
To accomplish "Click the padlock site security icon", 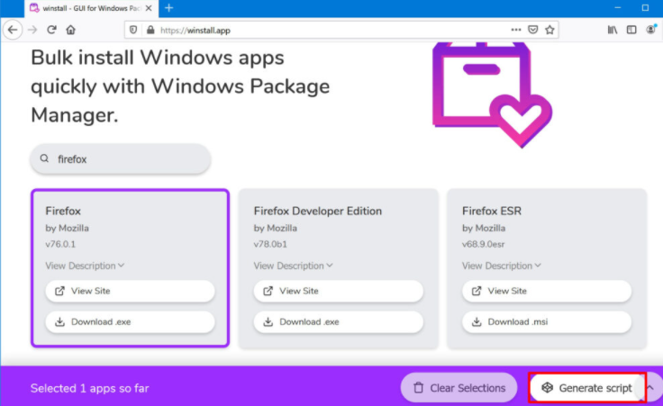I will click(150, 30).
